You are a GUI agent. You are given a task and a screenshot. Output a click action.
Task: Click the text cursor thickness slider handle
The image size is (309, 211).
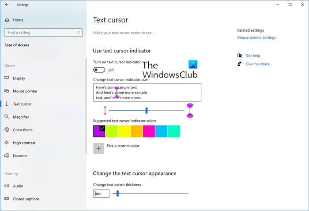coord(117,193)
